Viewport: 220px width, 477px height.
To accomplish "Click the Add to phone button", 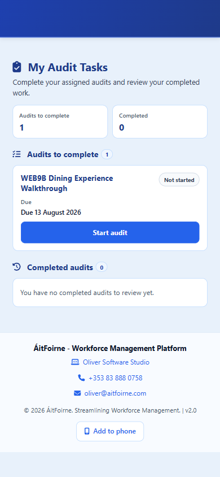I will [x=110, y=431].
